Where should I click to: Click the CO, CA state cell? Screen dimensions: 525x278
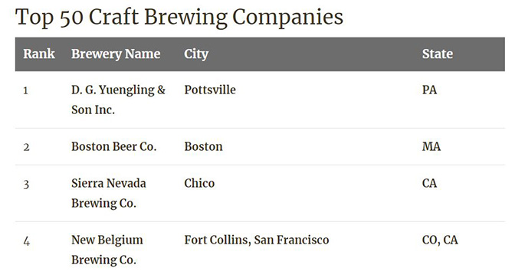[440, 240]
